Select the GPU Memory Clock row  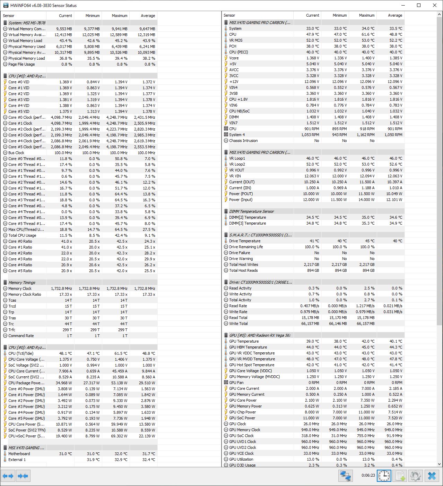(x=313, y=430)
